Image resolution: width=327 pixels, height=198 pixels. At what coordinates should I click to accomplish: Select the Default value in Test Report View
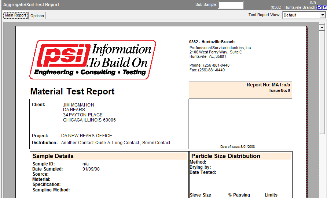tap(301, 15)
